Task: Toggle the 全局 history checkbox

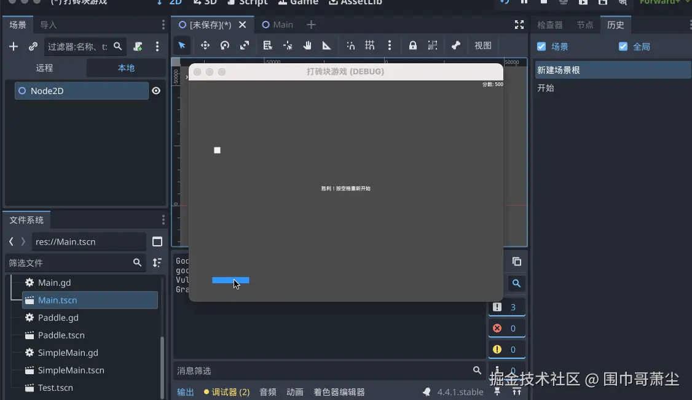Action: click(x=623, y=46)
